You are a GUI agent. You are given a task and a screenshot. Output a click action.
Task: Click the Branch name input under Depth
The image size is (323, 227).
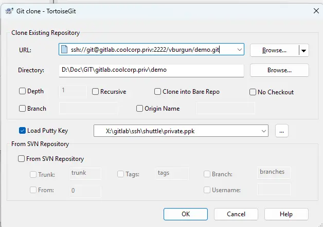pyautogui.click(x=88, y=108)
